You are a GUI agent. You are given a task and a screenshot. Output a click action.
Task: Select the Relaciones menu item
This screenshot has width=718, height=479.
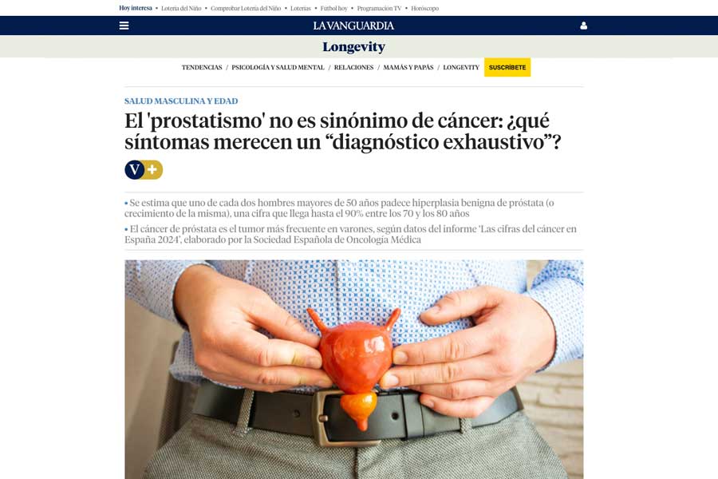click(x=353, y=67)
